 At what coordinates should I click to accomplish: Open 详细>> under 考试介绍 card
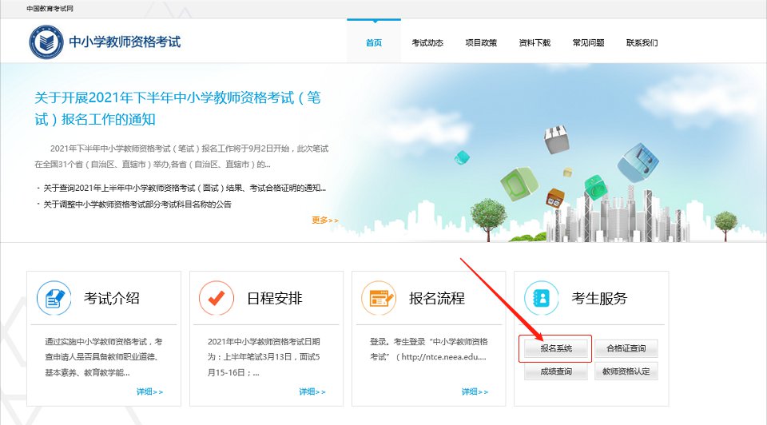(x=149, y=391)
